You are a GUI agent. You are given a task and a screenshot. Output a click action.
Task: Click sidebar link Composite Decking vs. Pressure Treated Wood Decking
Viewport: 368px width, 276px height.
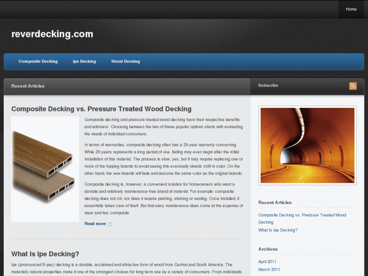[302, 218]
